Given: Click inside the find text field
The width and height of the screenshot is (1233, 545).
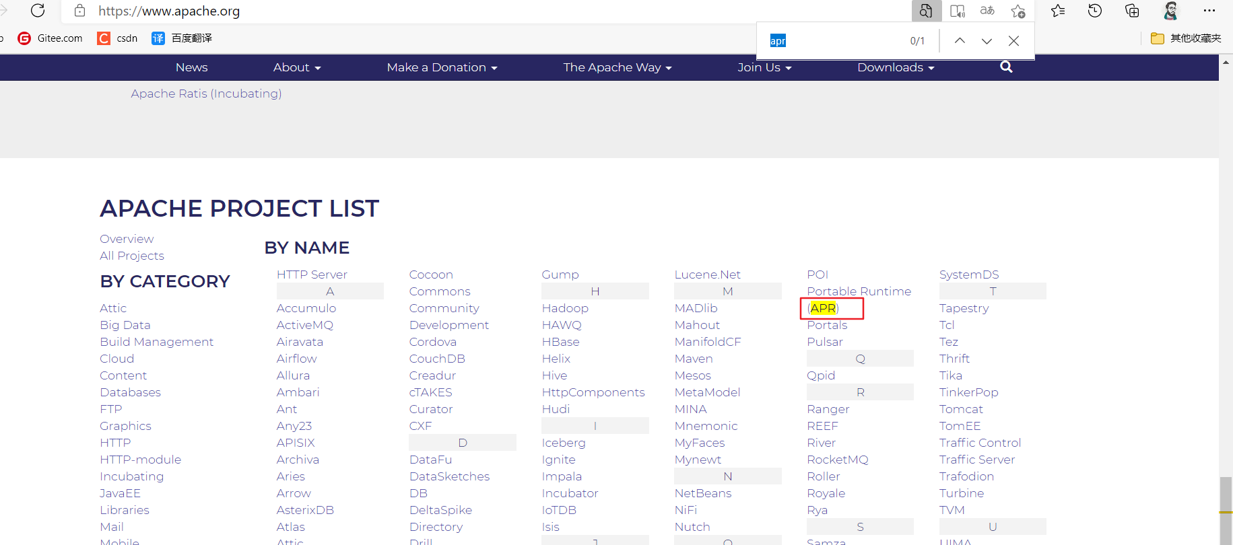Looking at the screenshot, I should [x=835, y=40].
